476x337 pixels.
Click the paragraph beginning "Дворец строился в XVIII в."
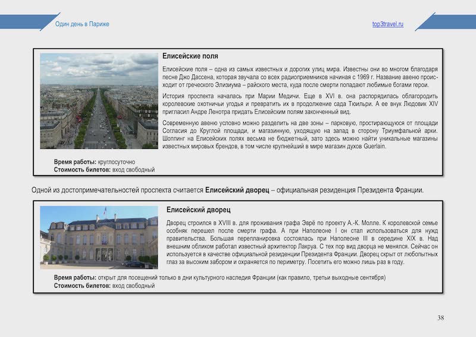pyautogui.click(x=303, y=241)
